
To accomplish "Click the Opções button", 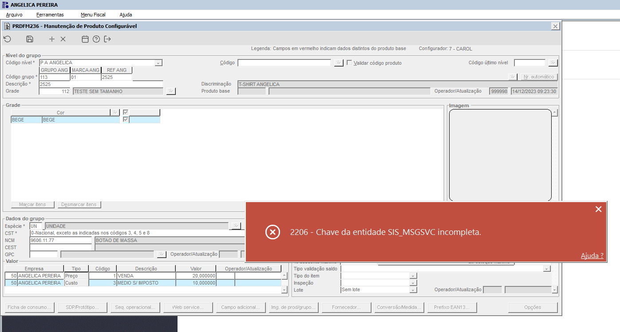I will pyautogui.click(x=533, y=307).
